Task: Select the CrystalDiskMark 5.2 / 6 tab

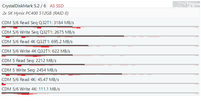Action: pyautogui.click(x=24, y=6)
